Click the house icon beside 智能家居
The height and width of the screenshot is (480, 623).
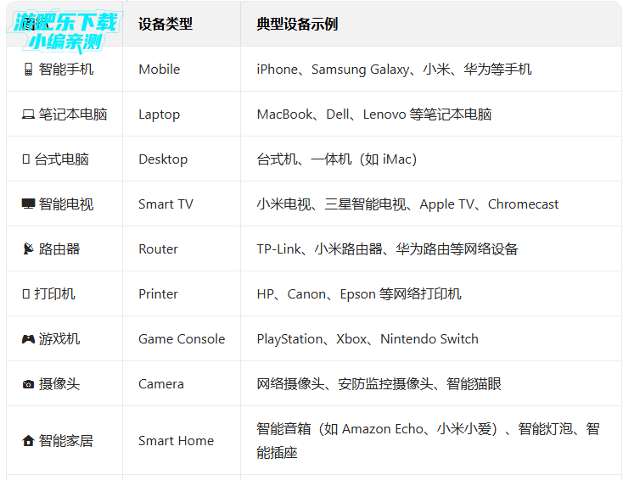[x=28, y=441]
